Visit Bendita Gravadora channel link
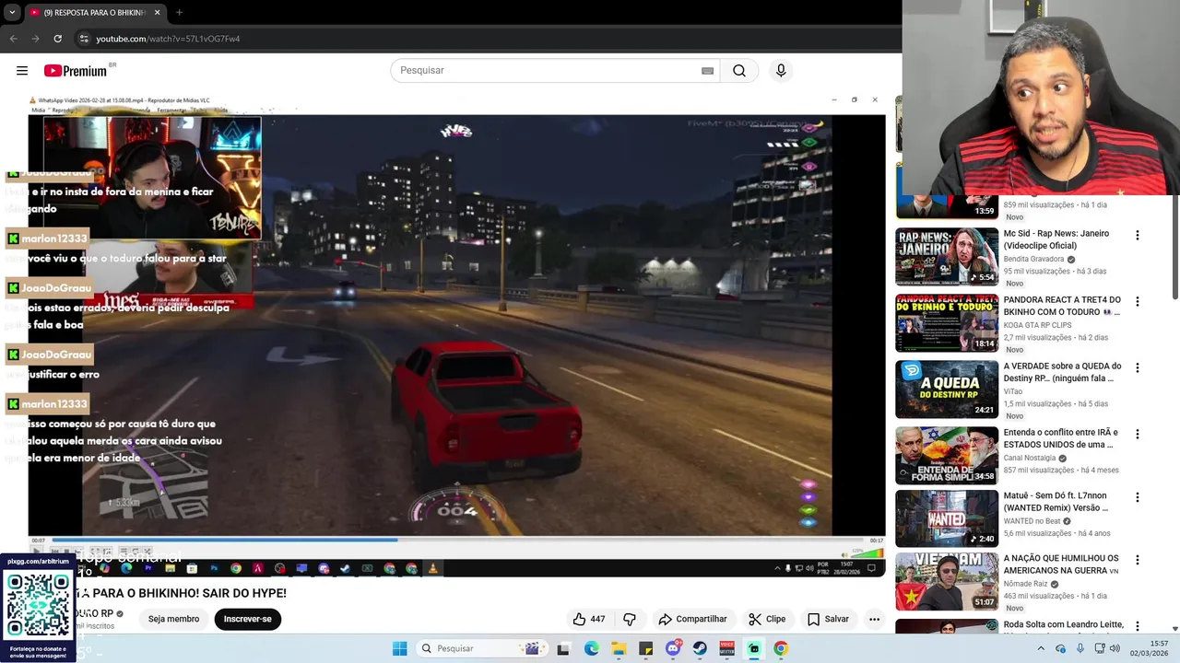 click(x=1033, y=259)
